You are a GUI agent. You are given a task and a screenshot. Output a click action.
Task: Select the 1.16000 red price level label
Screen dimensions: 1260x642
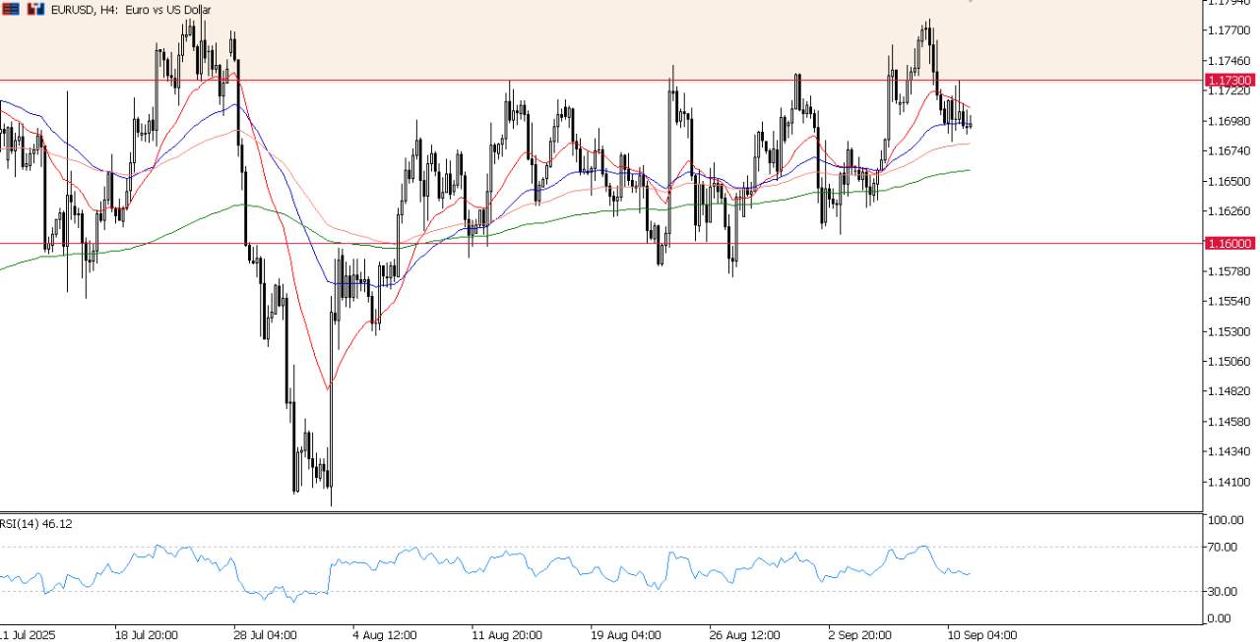tap(1228, 243)
